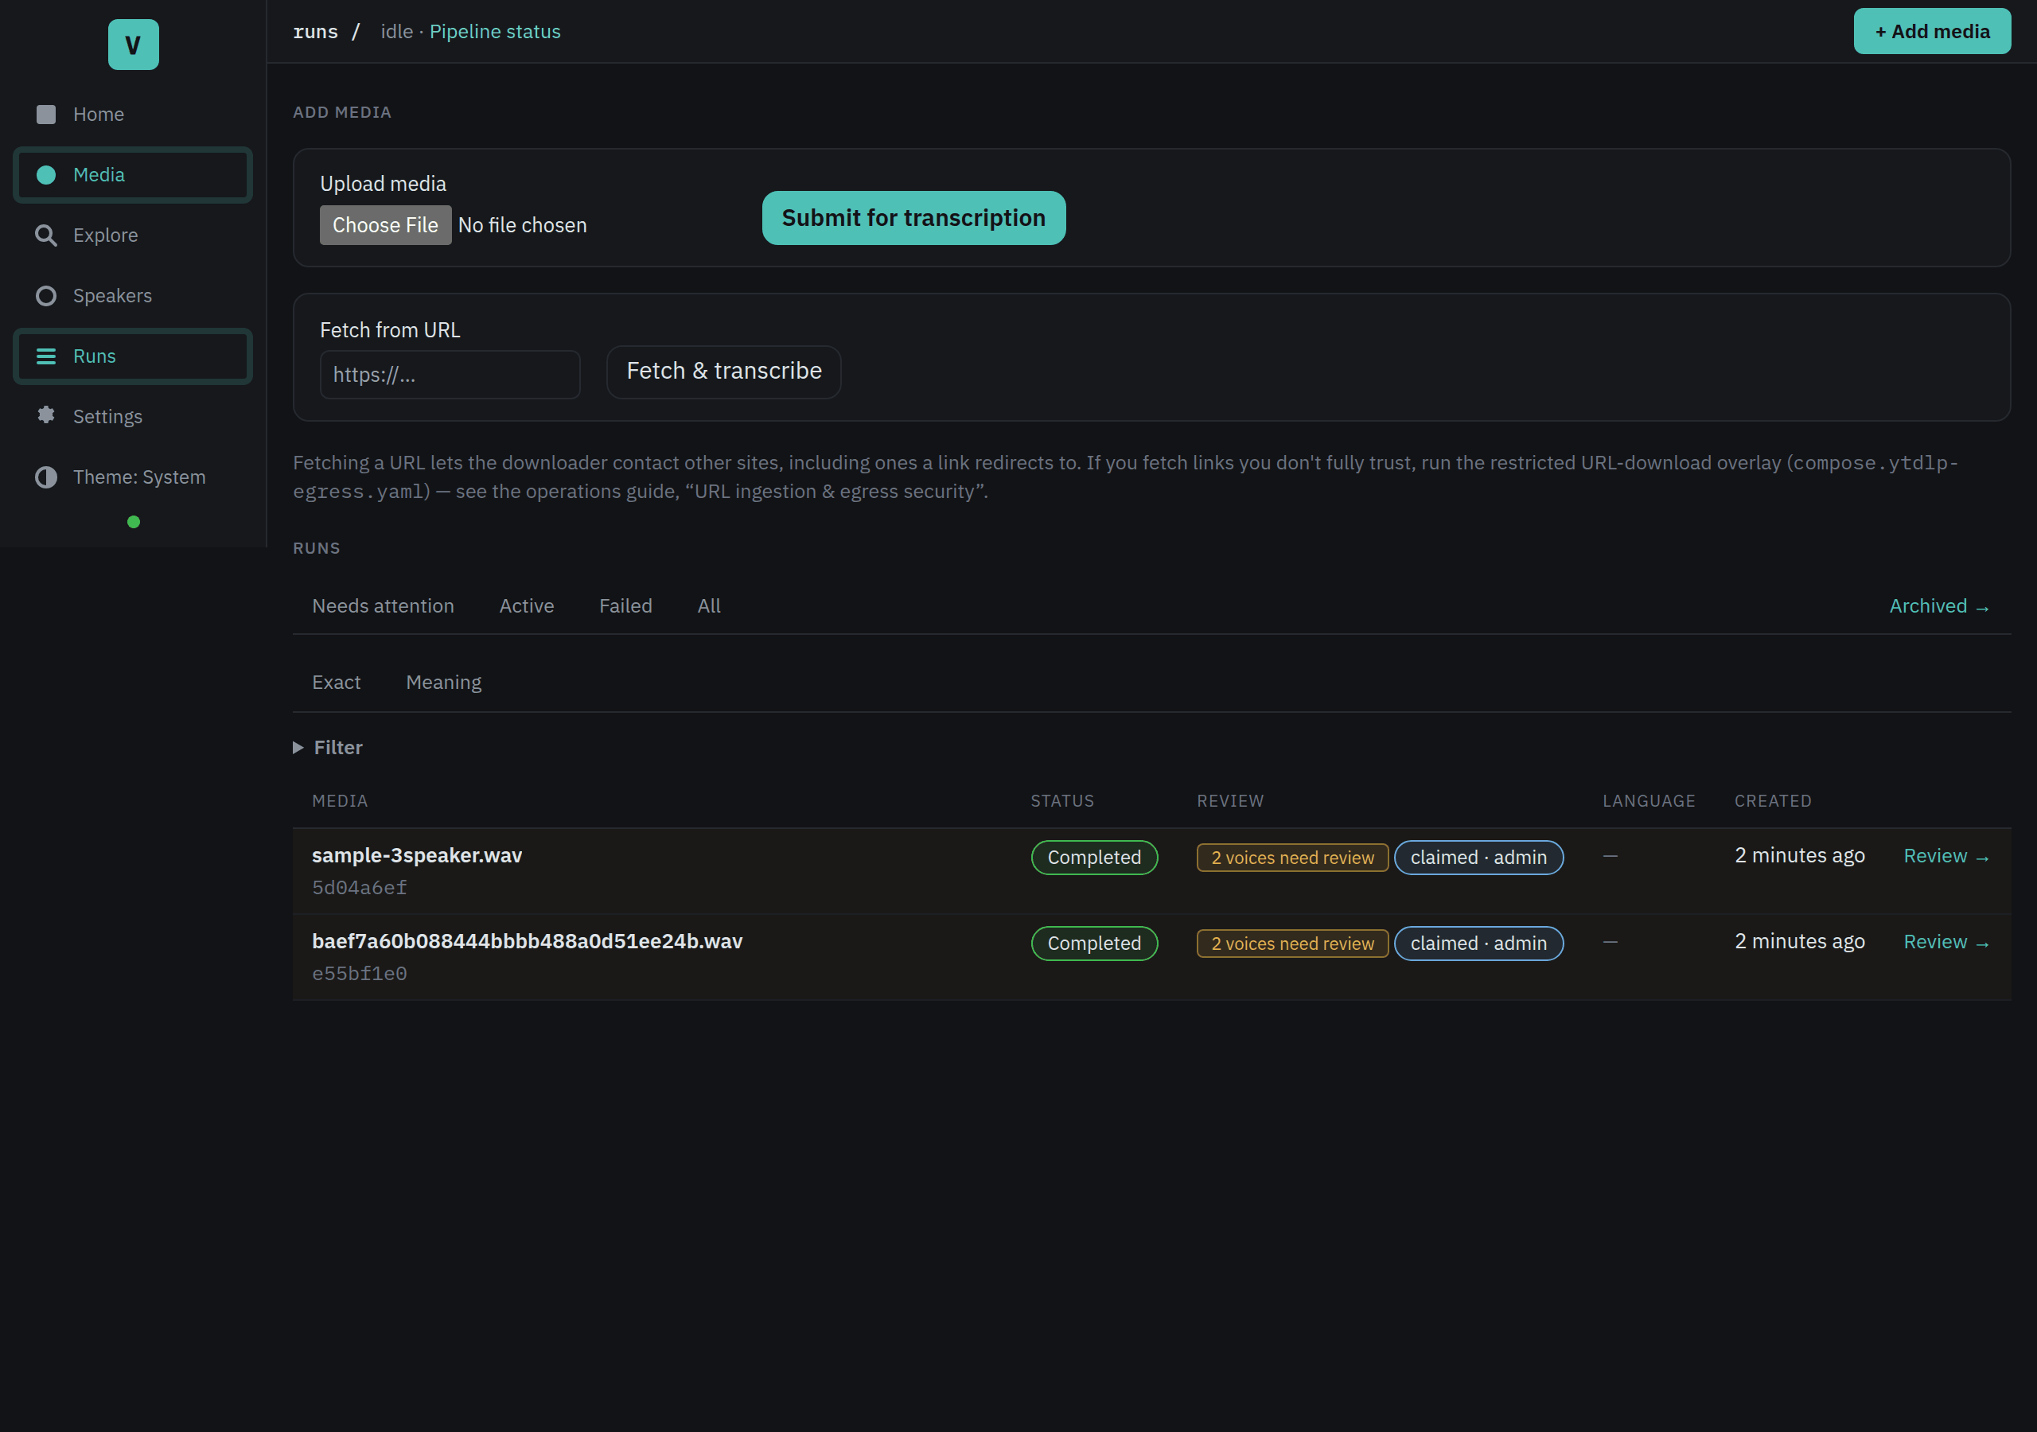Open Settings label in sidebar
2037x1432 pixels.
tap(107, 416)
